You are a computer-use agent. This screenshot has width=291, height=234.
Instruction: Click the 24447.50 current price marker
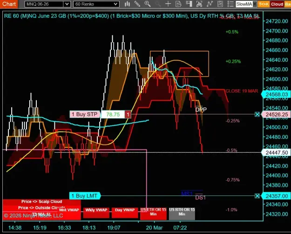[x=276, y=153]
